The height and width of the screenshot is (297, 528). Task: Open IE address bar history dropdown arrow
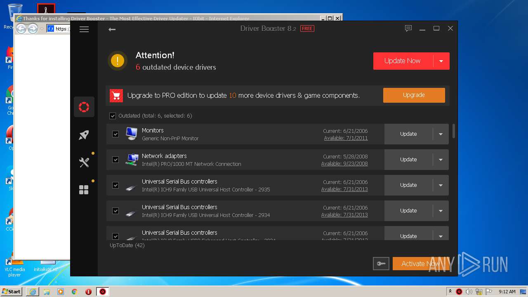point(42,29)
